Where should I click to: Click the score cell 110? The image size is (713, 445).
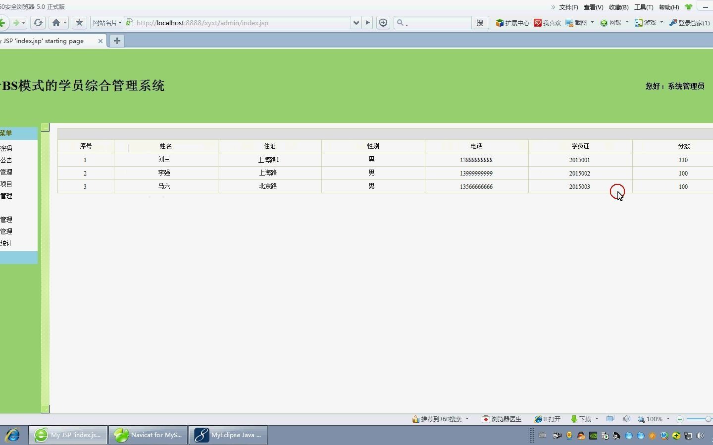tap(683, 160)
